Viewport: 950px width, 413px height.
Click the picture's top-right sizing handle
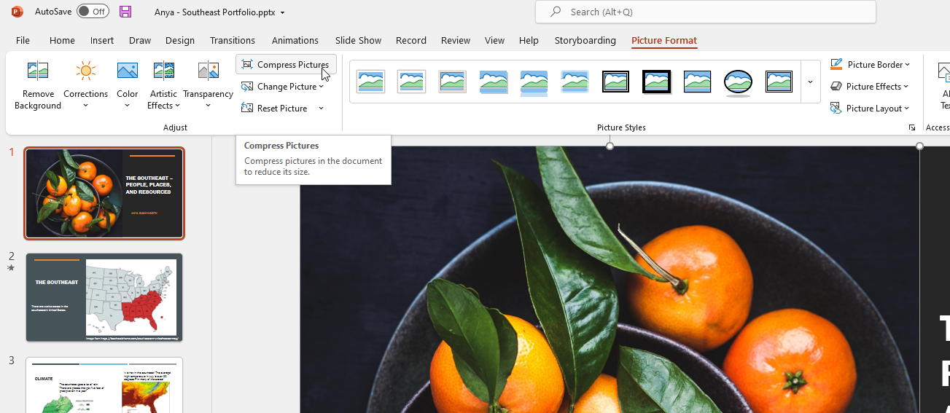(x=920, y=146)
